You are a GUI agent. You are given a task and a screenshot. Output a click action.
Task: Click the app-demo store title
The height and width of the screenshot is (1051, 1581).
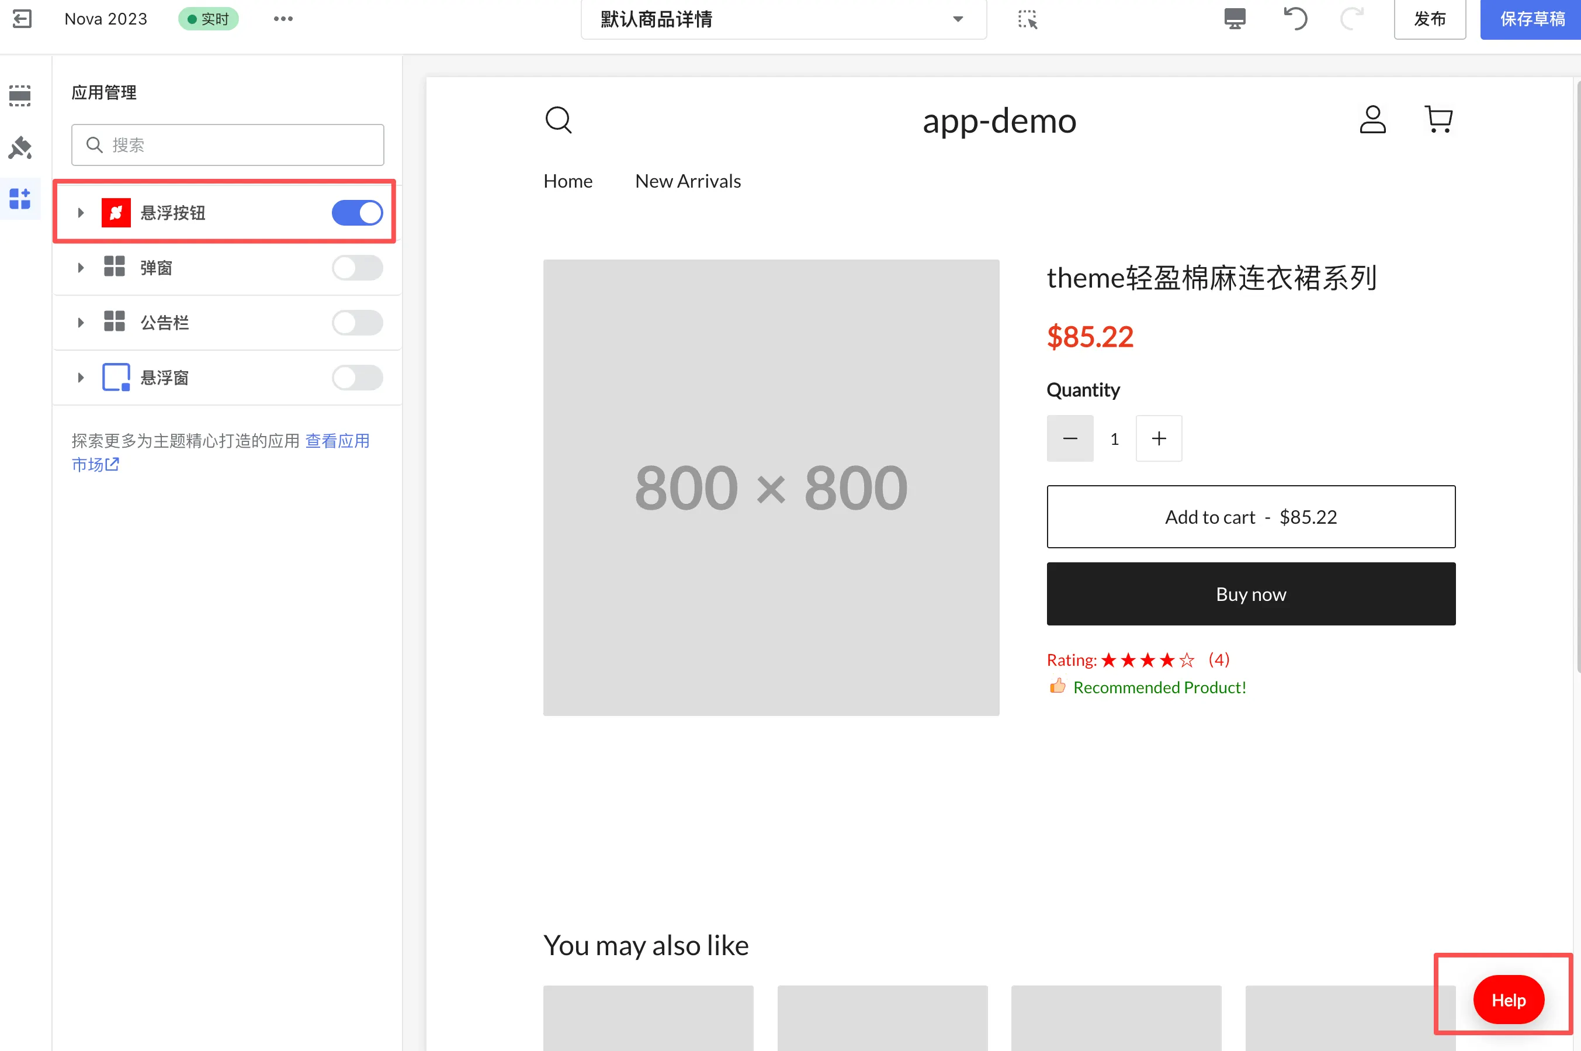[x=999, y=122]
